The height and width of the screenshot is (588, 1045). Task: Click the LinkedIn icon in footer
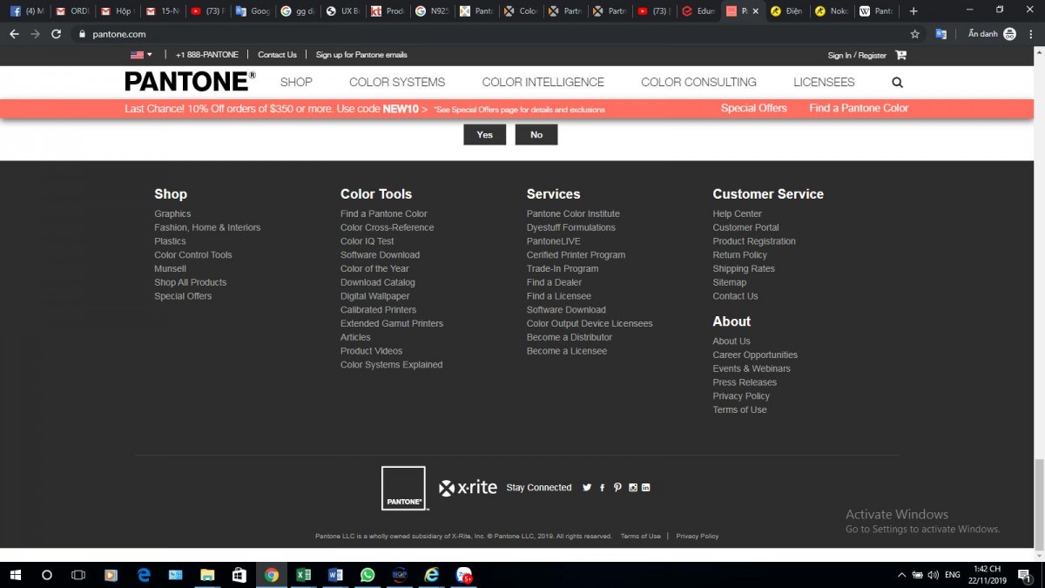tap(646, 488)
